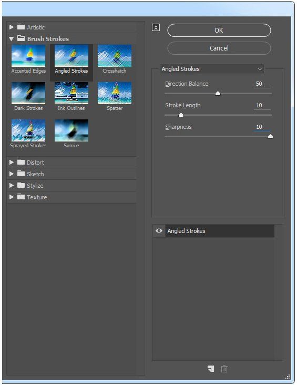
Task: Click the Distort category label
Action: 35,163
